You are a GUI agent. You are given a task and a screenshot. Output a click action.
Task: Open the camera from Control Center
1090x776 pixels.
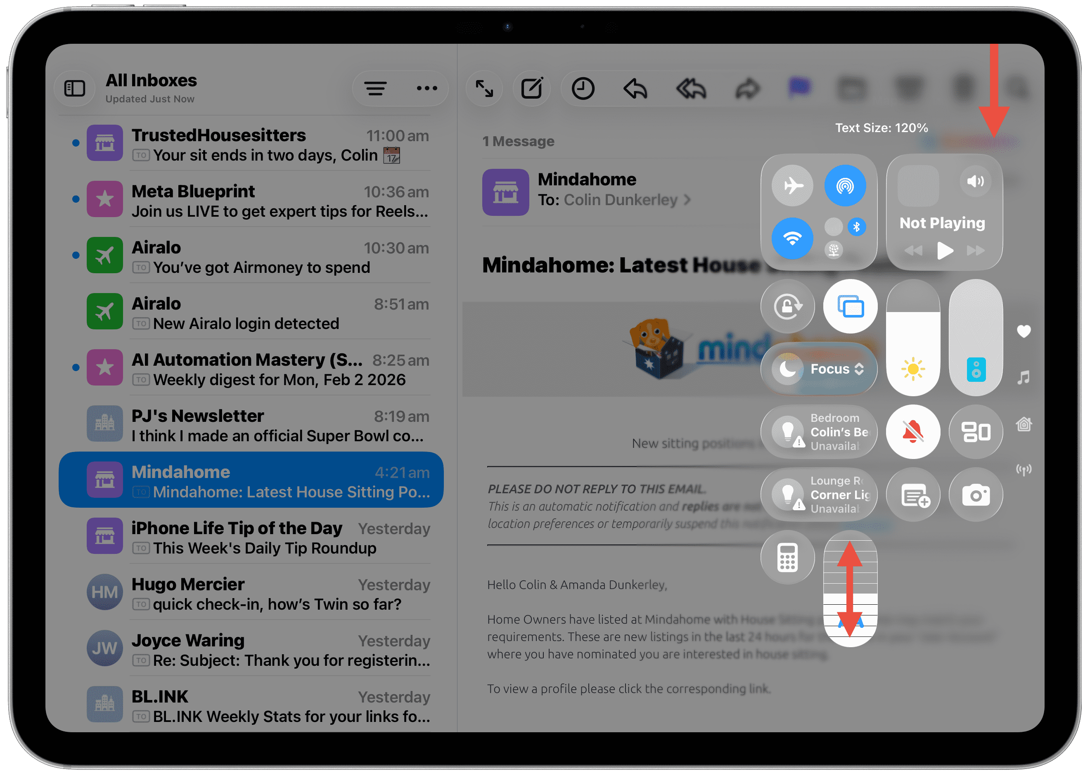pyautogui.click(x=975, y=494)
